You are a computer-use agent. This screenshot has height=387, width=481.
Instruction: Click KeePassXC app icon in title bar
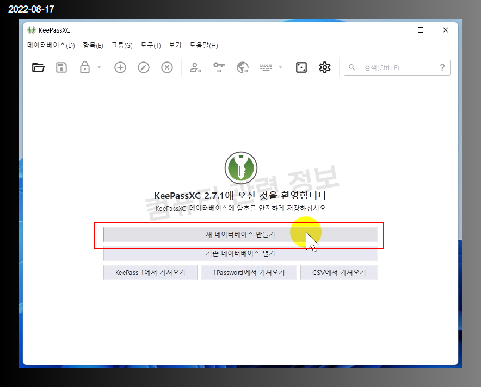tap(32, 30)
